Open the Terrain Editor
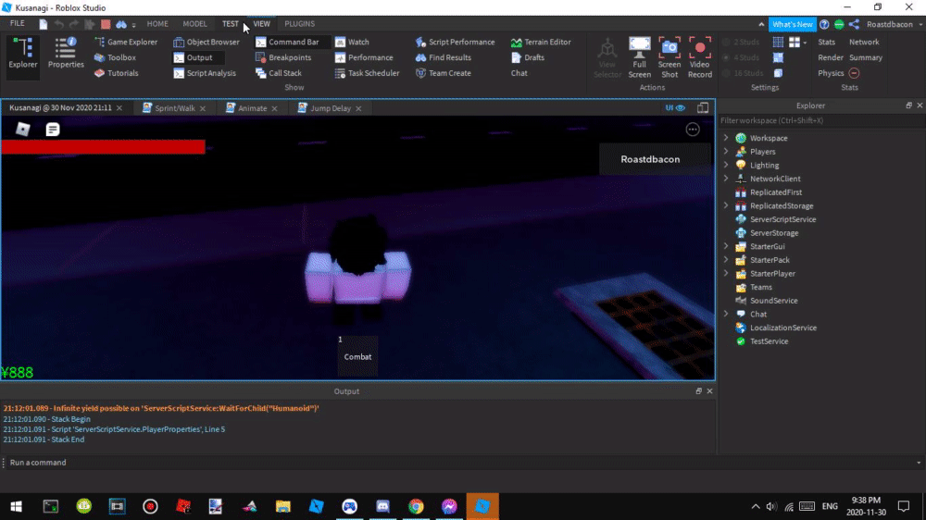Viewport: 926px width, 520px height. [x=541, y=42]
